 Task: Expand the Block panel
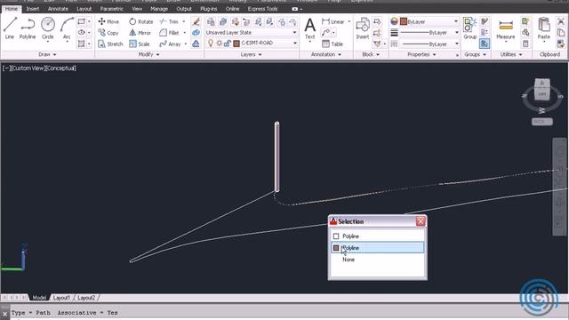coord(371,54)
